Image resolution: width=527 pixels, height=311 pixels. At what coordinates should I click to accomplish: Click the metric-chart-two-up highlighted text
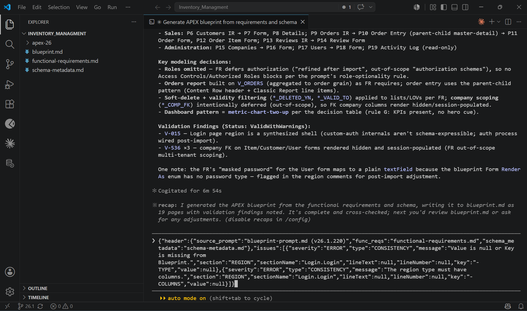[258, 112]
